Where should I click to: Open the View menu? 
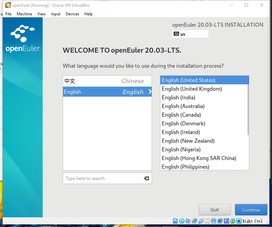pyautogui.click(x=42, y=14)
